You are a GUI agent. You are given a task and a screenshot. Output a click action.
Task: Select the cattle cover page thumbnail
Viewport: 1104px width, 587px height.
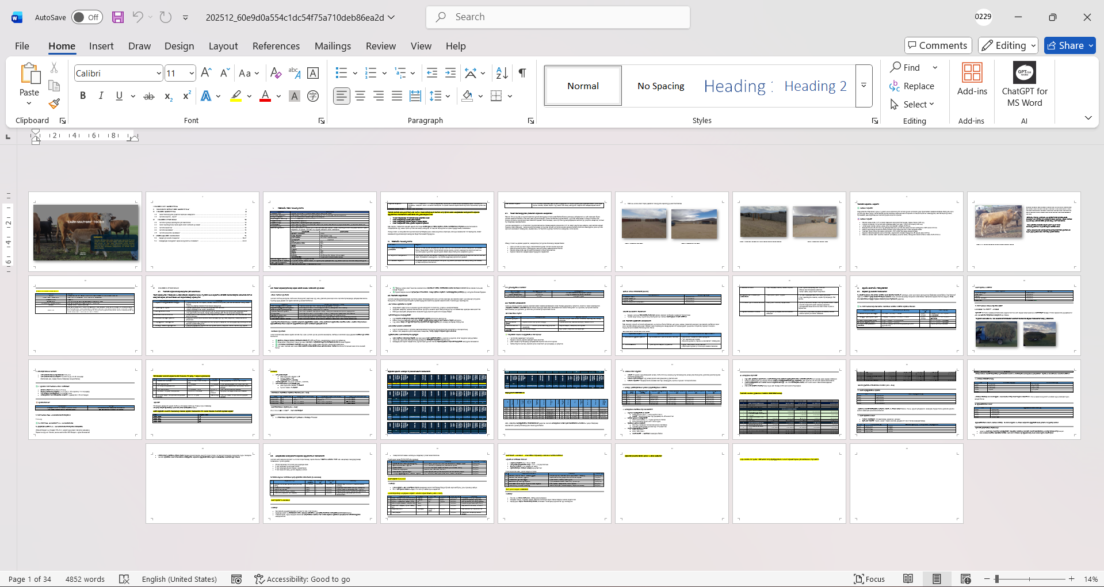(x=85, y=232)
